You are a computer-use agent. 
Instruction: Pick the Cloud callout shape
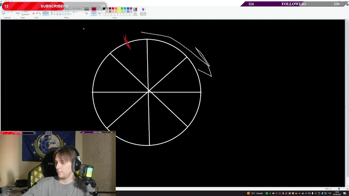(68, 14)
